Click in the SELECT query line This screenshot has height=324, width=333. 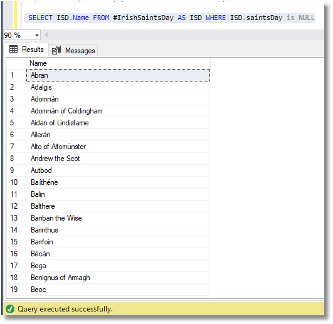click(169, 18)
